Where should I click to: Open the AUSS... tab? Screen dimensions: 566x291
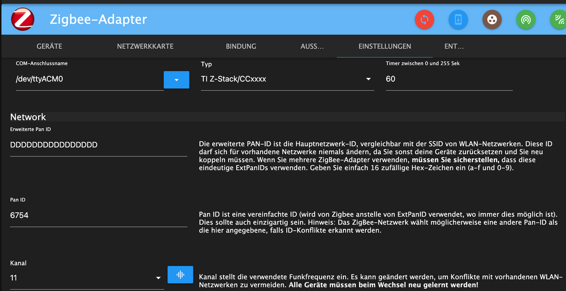312,46
